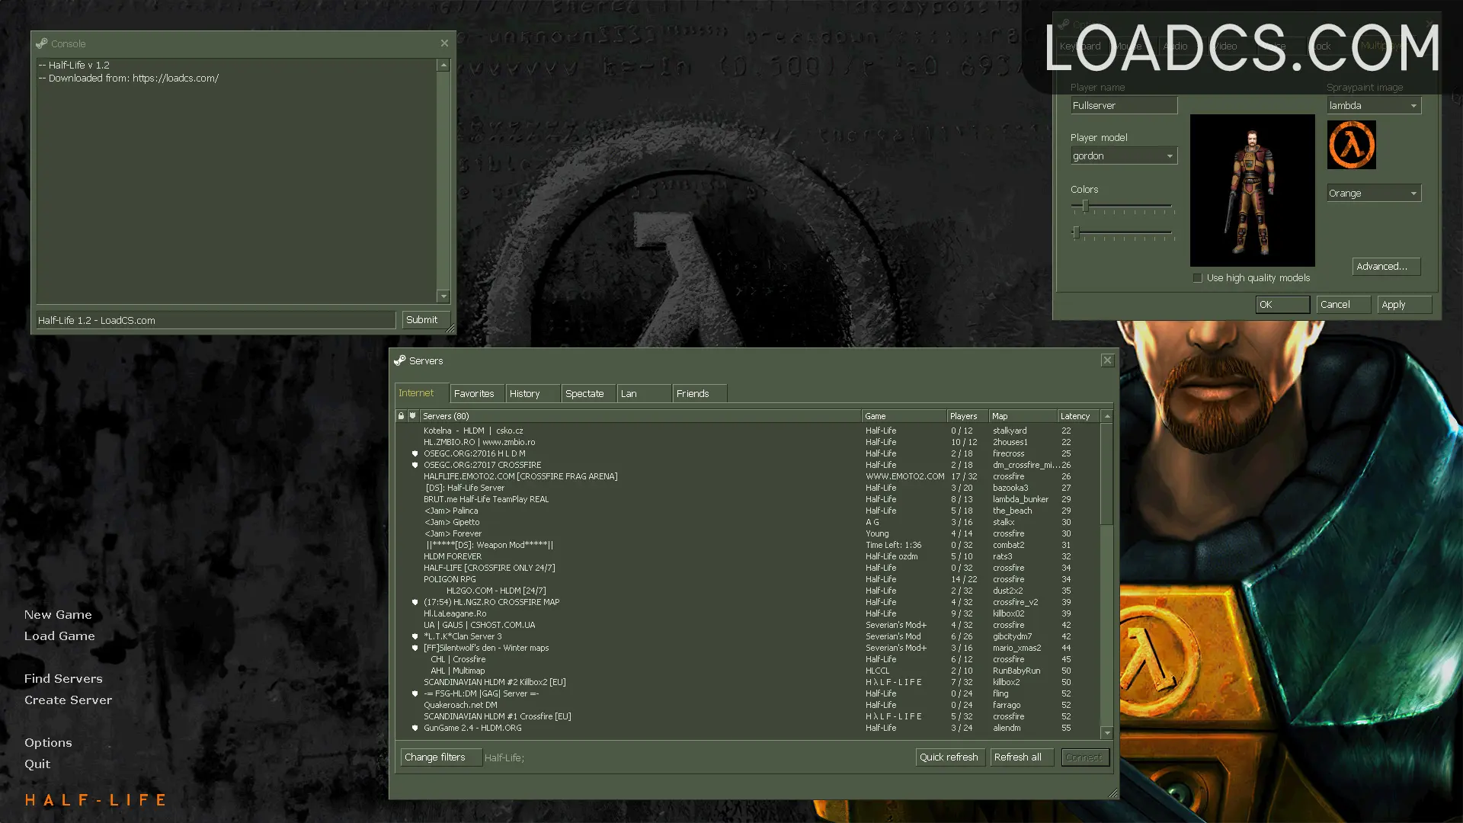
Task: Click shield icon on *L.T.K*Clan Server 3 row
Action: (415, 636)
